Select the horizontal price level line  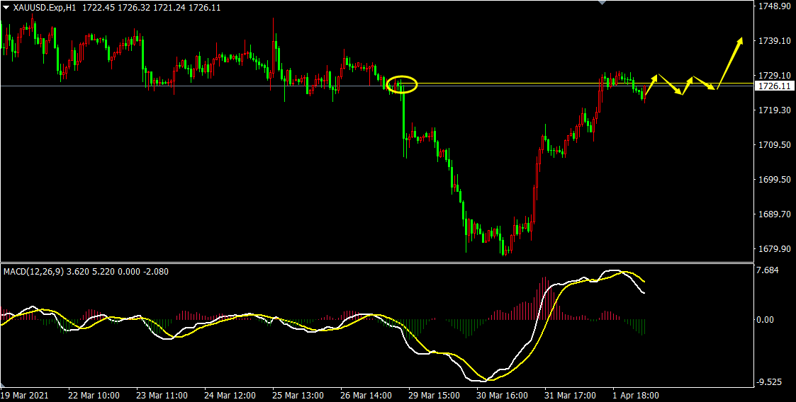coord(213,86)
